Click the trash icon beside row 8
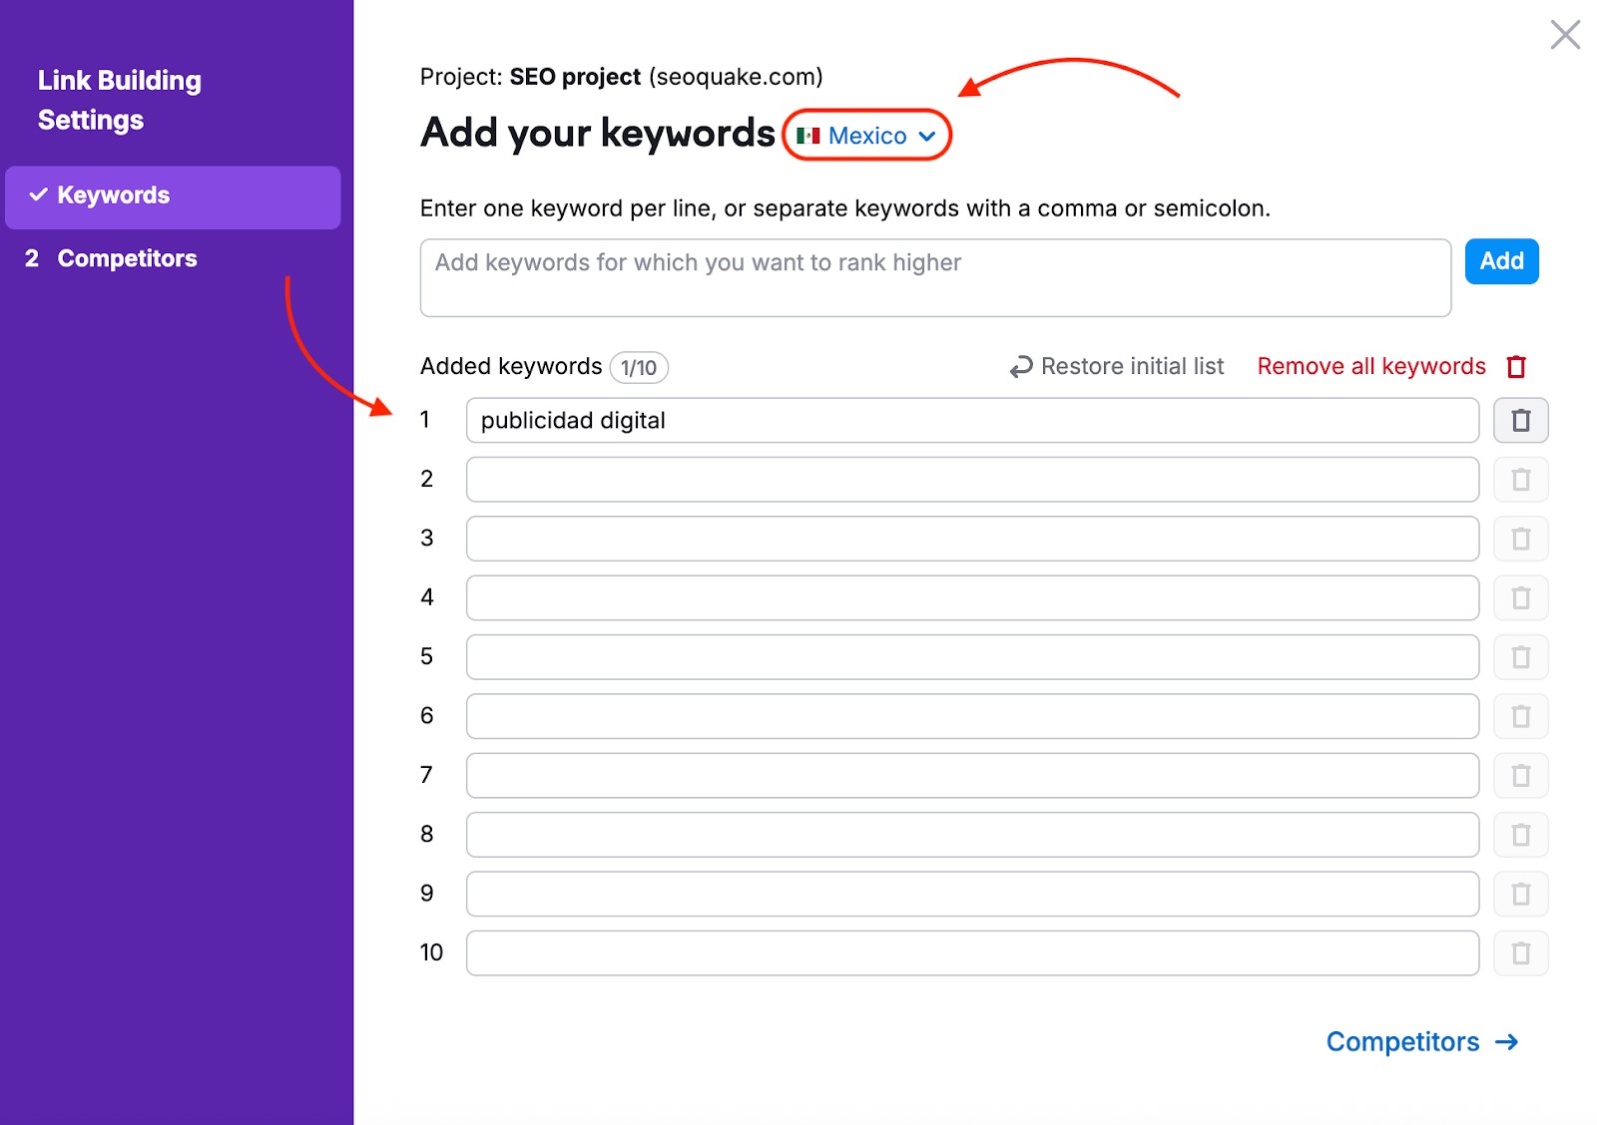1597x1125 pixels. [x=1520, y=835]
